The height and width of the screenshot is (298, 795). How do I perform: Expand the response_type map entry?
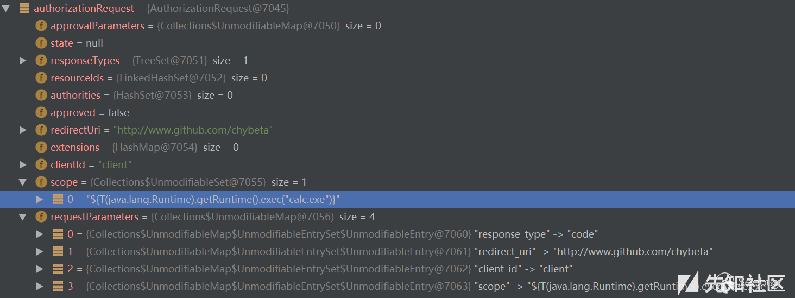(x=40, y=234)
